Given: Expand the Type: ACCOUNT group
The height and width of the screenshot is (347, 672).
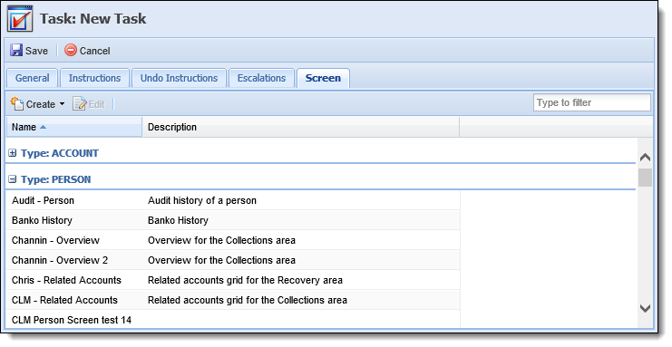Looking at the screenshot, I should click(13, 153).
